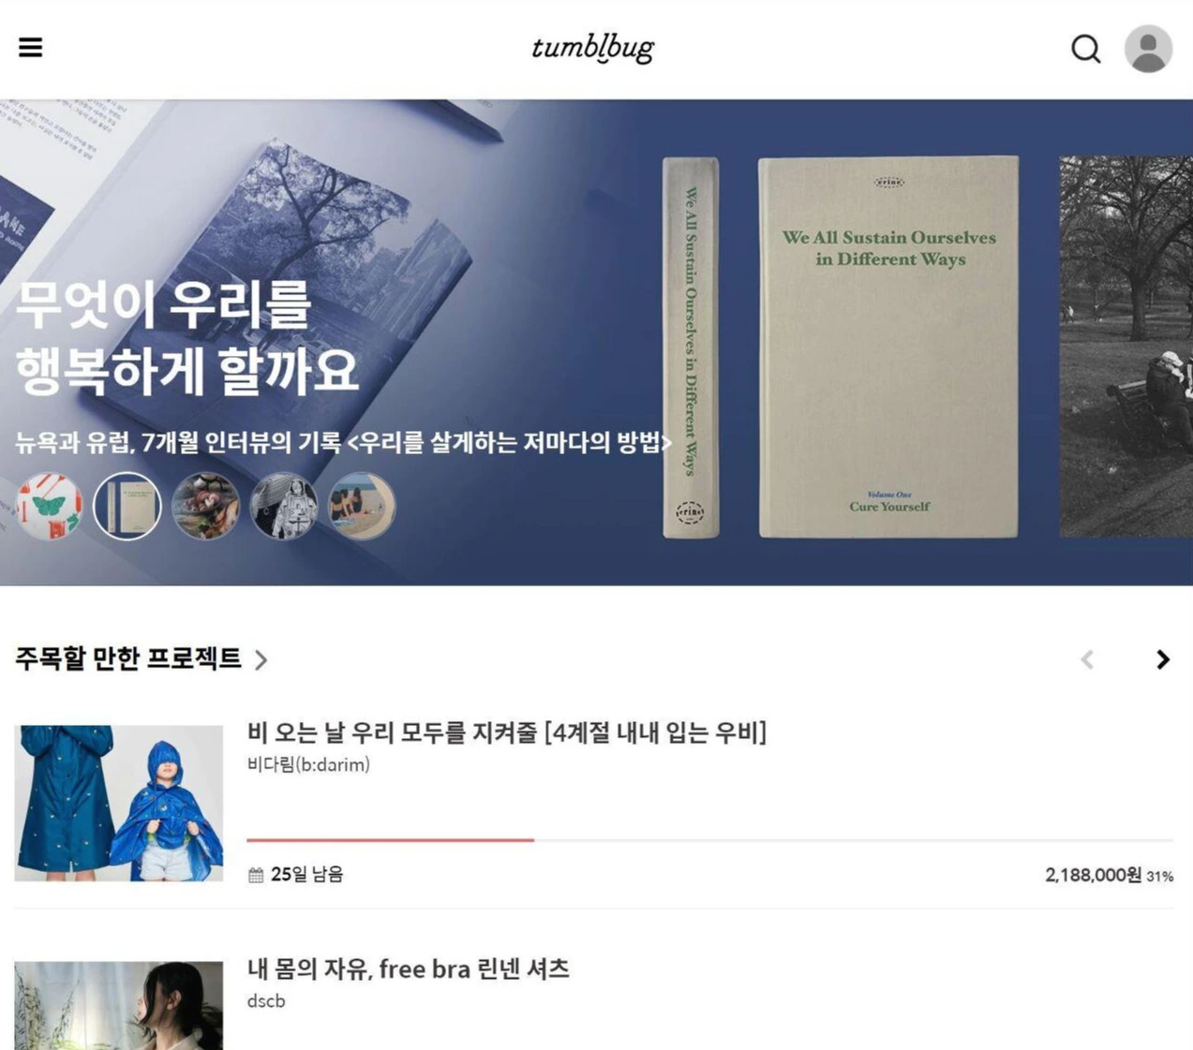
Task: Open the 주목할 만한 프로젝트 section heading
Action: coord(128,658)
